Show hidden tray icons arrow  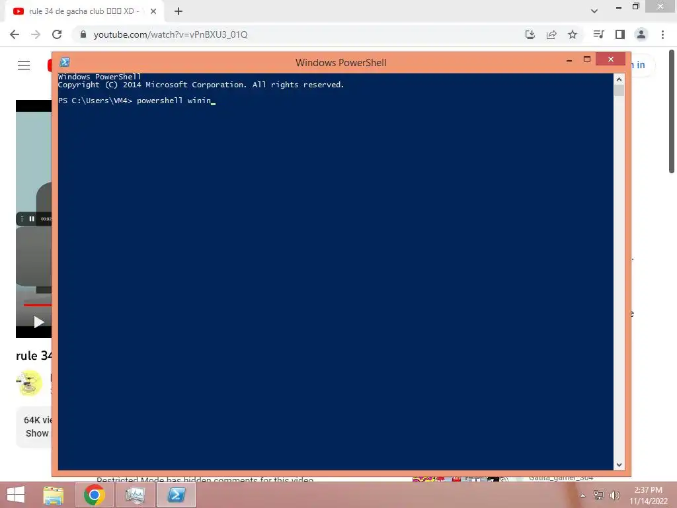click(x=582, y=495)
